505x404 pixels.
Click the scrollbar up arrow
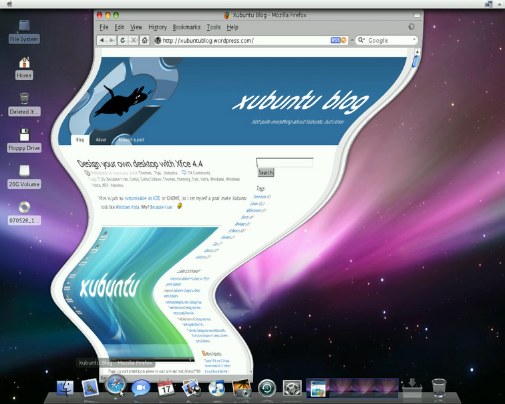point(417,51)
